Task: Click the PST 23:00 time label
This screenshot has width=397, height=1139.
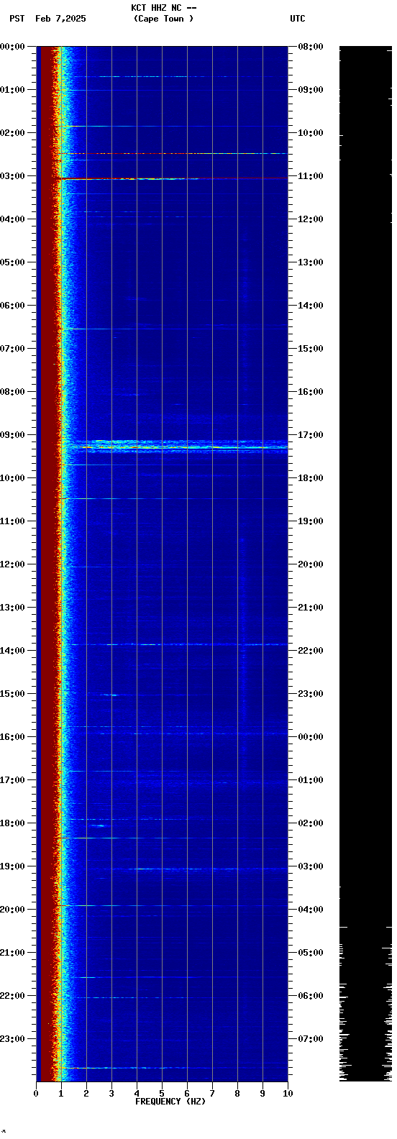Action: point(12,1039)
